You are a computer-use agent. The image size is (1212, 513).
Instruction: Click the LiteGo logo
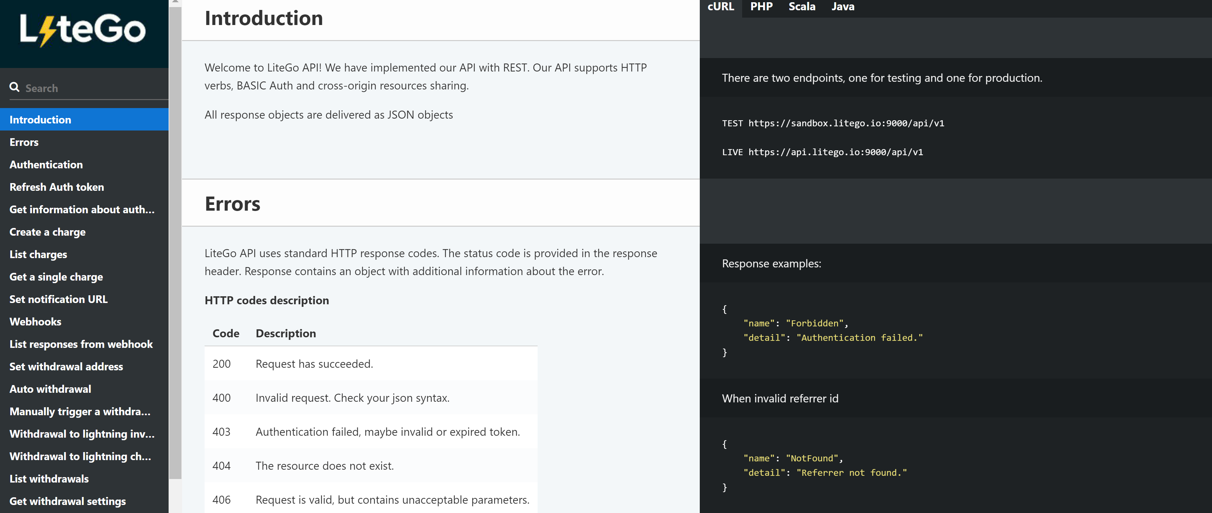pos(83,29)
